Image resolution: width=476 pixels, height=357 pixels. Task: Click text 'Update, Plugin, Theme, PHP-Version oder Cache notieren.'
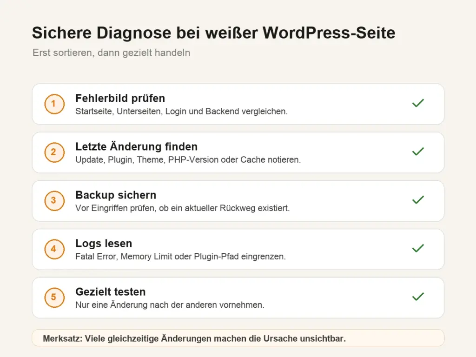coord(188,160)
